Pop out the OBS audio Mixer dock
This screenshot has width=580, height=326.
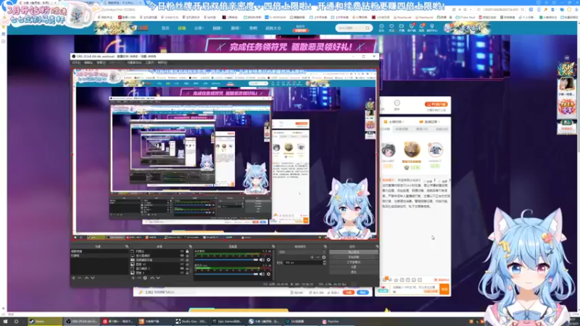pos(273,246)
